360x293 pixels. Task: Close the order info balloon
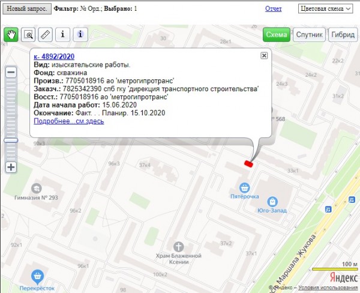point(264,55)
